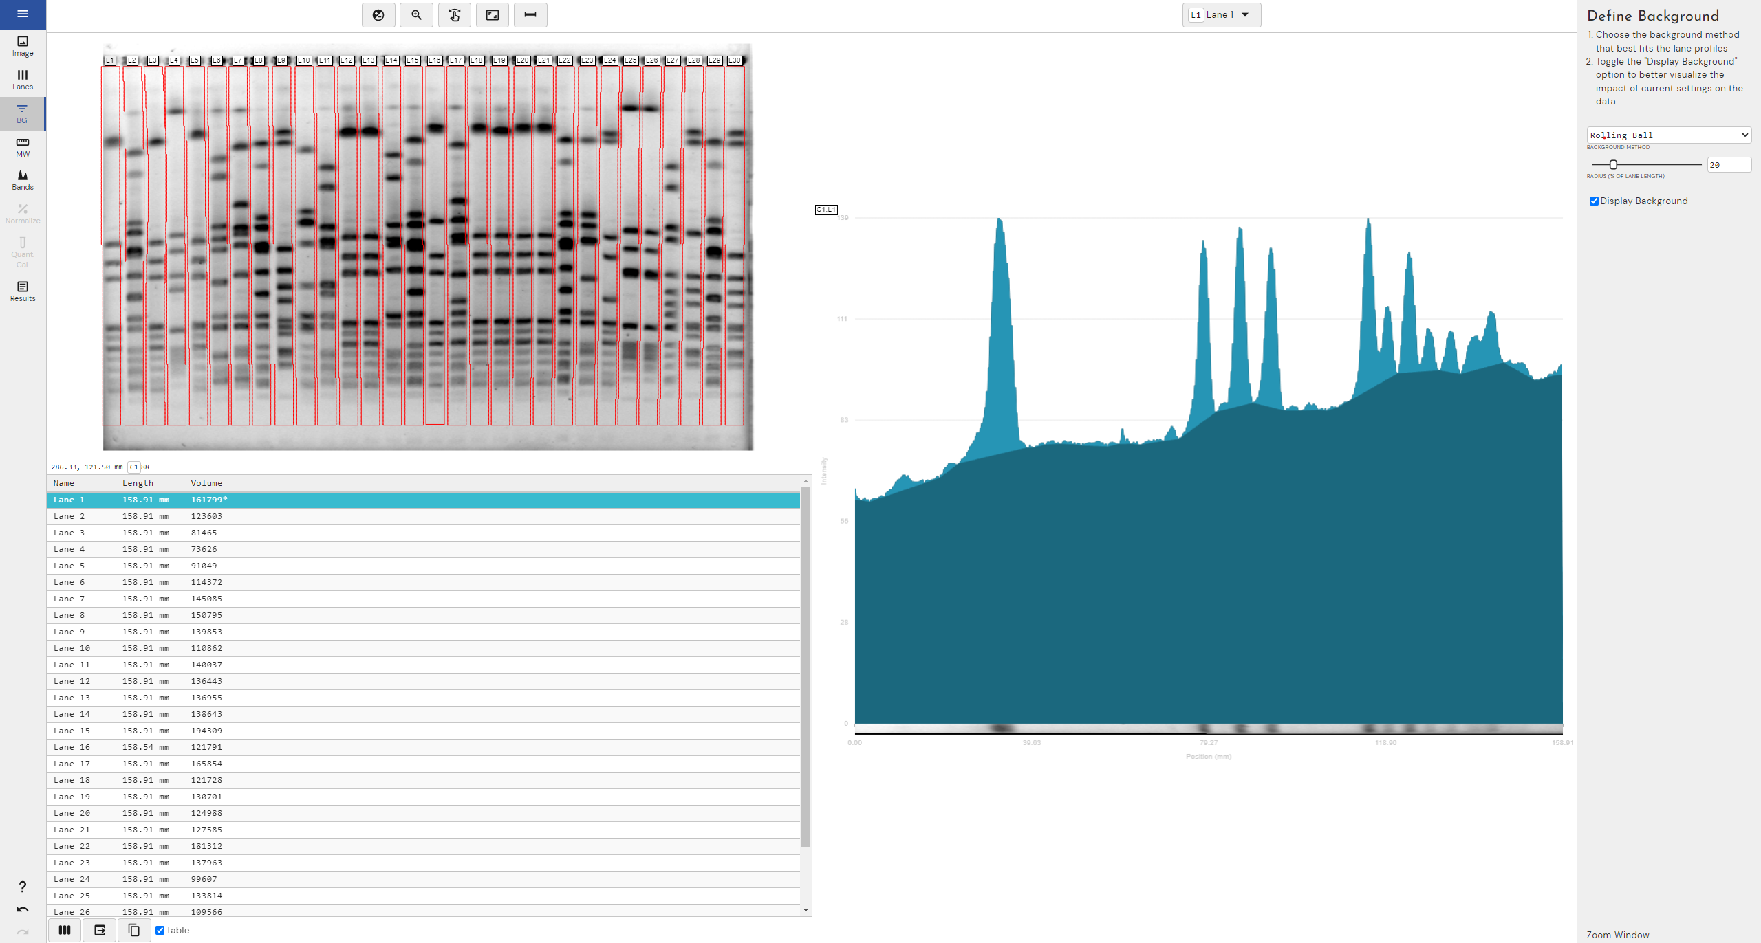Click the fit-to-screen icon

[x=493, y=15]
